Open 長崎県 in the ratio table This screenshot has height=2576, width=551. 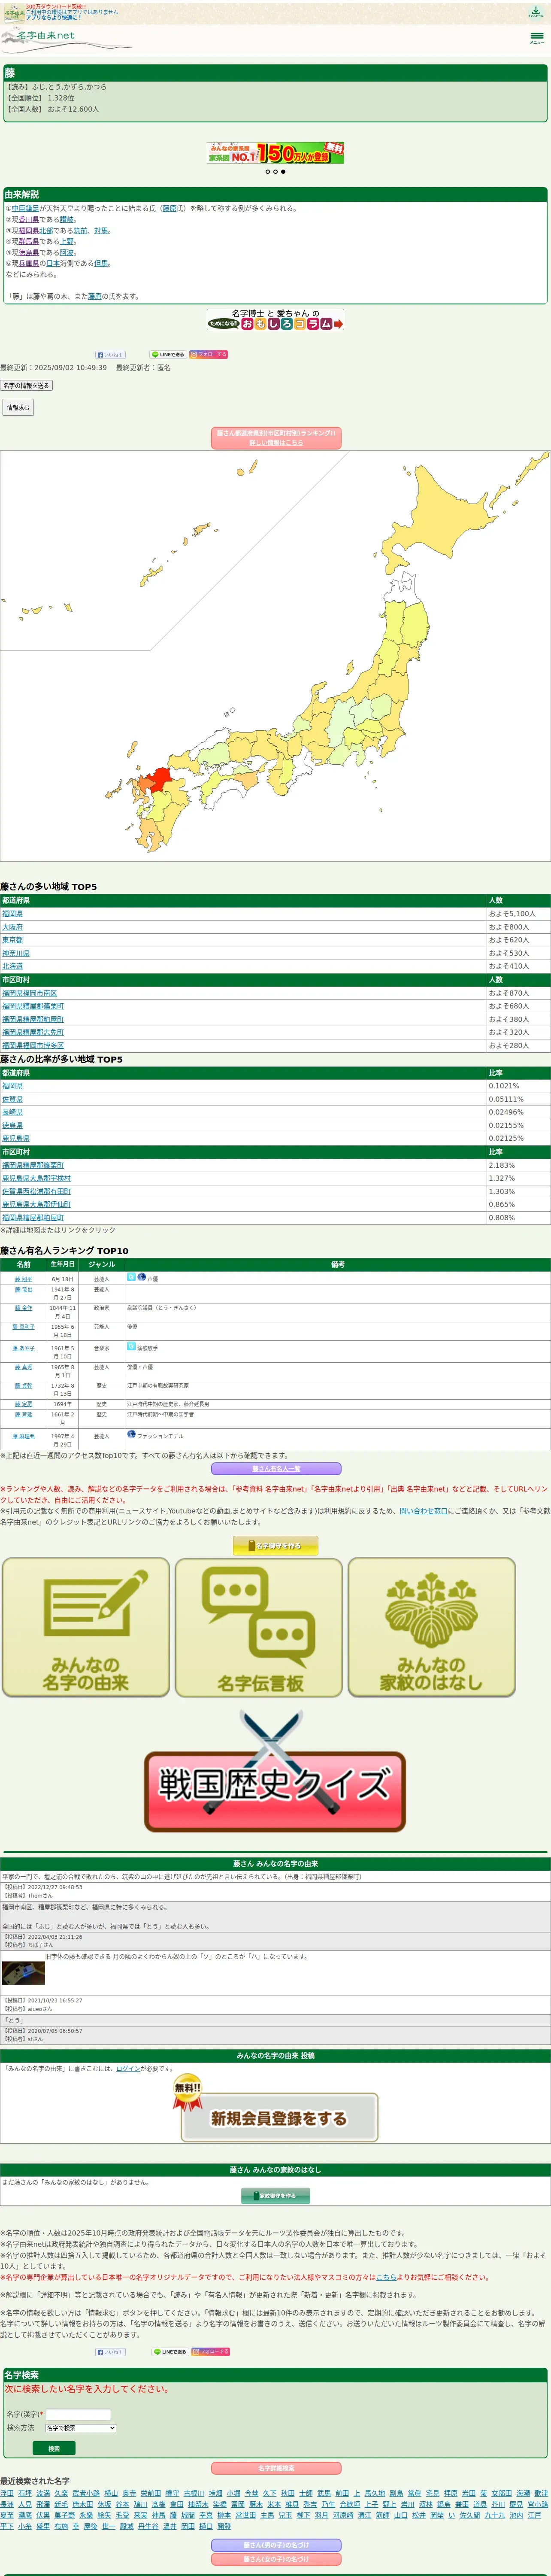pyautogui.click(x=12, y=1112)
